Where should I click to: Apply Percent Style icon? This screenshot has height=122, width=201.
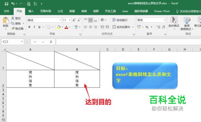(x=147, y=27)
